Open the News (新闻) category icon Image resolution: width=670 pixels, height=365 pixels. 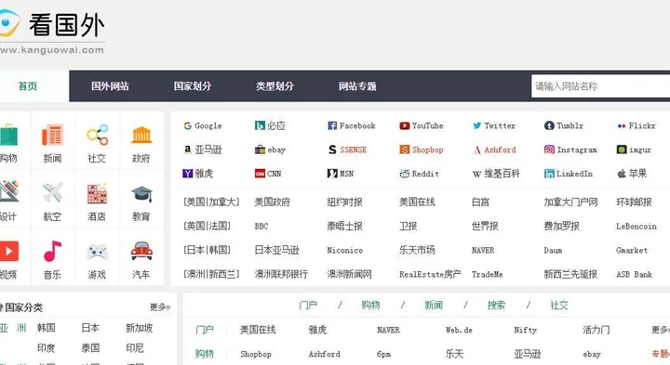pyautogui.click(x=52, y=135)
